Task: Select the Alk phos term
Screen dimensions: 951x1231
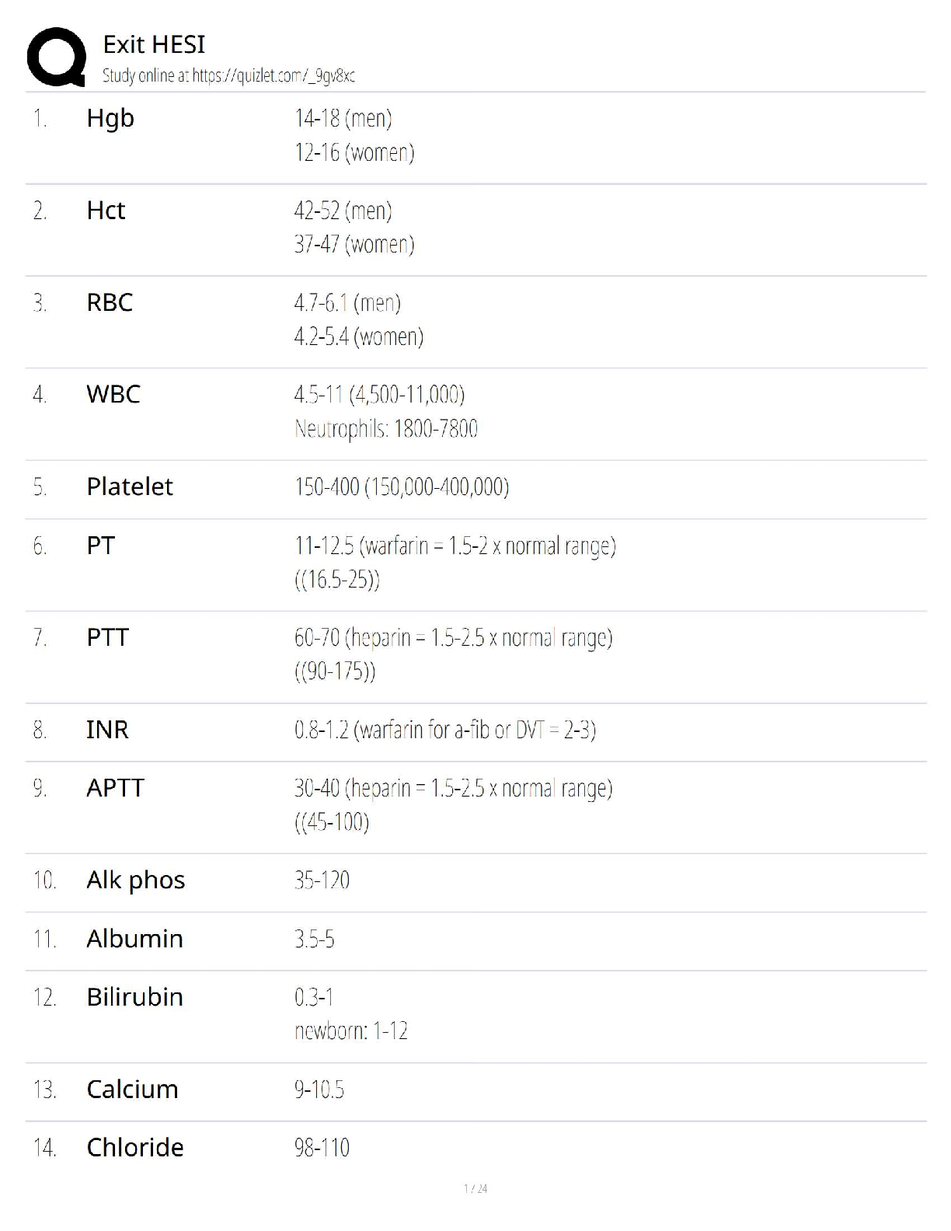Action: (x=136, y=881)
